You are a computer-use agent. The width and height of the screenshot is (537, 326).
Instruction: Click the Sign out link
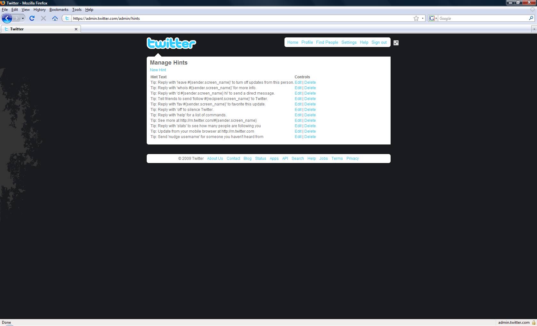pyautogui.click(x=379, y=43)
